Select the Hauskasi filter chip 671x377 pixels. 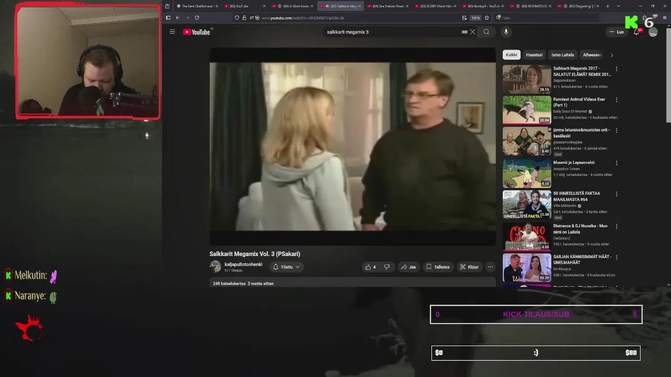point(534,55)
